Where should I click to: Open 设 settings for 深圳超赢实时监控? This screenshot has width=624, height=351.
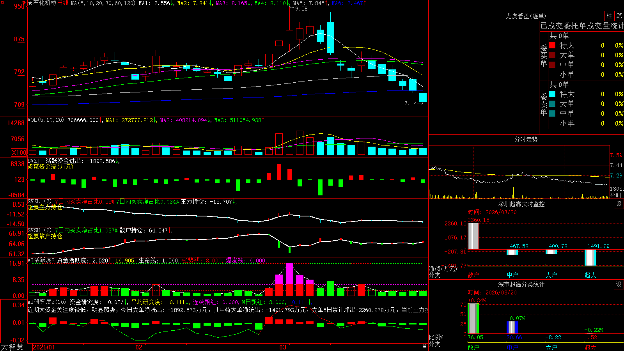tap(619, 204)
